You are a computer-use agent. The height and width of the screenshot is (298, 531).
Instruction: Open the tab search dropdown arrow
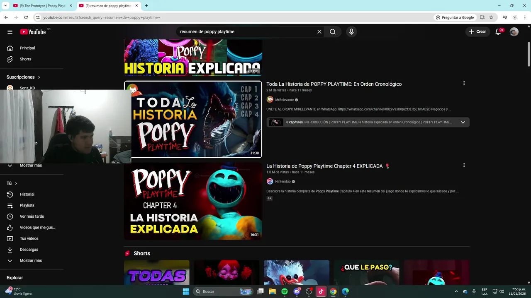point(5,6)
